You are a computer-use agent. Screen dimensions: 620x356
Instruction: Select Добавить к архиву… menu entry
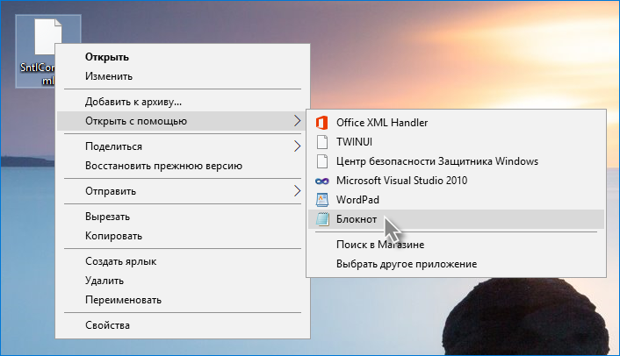pos(183,102)
